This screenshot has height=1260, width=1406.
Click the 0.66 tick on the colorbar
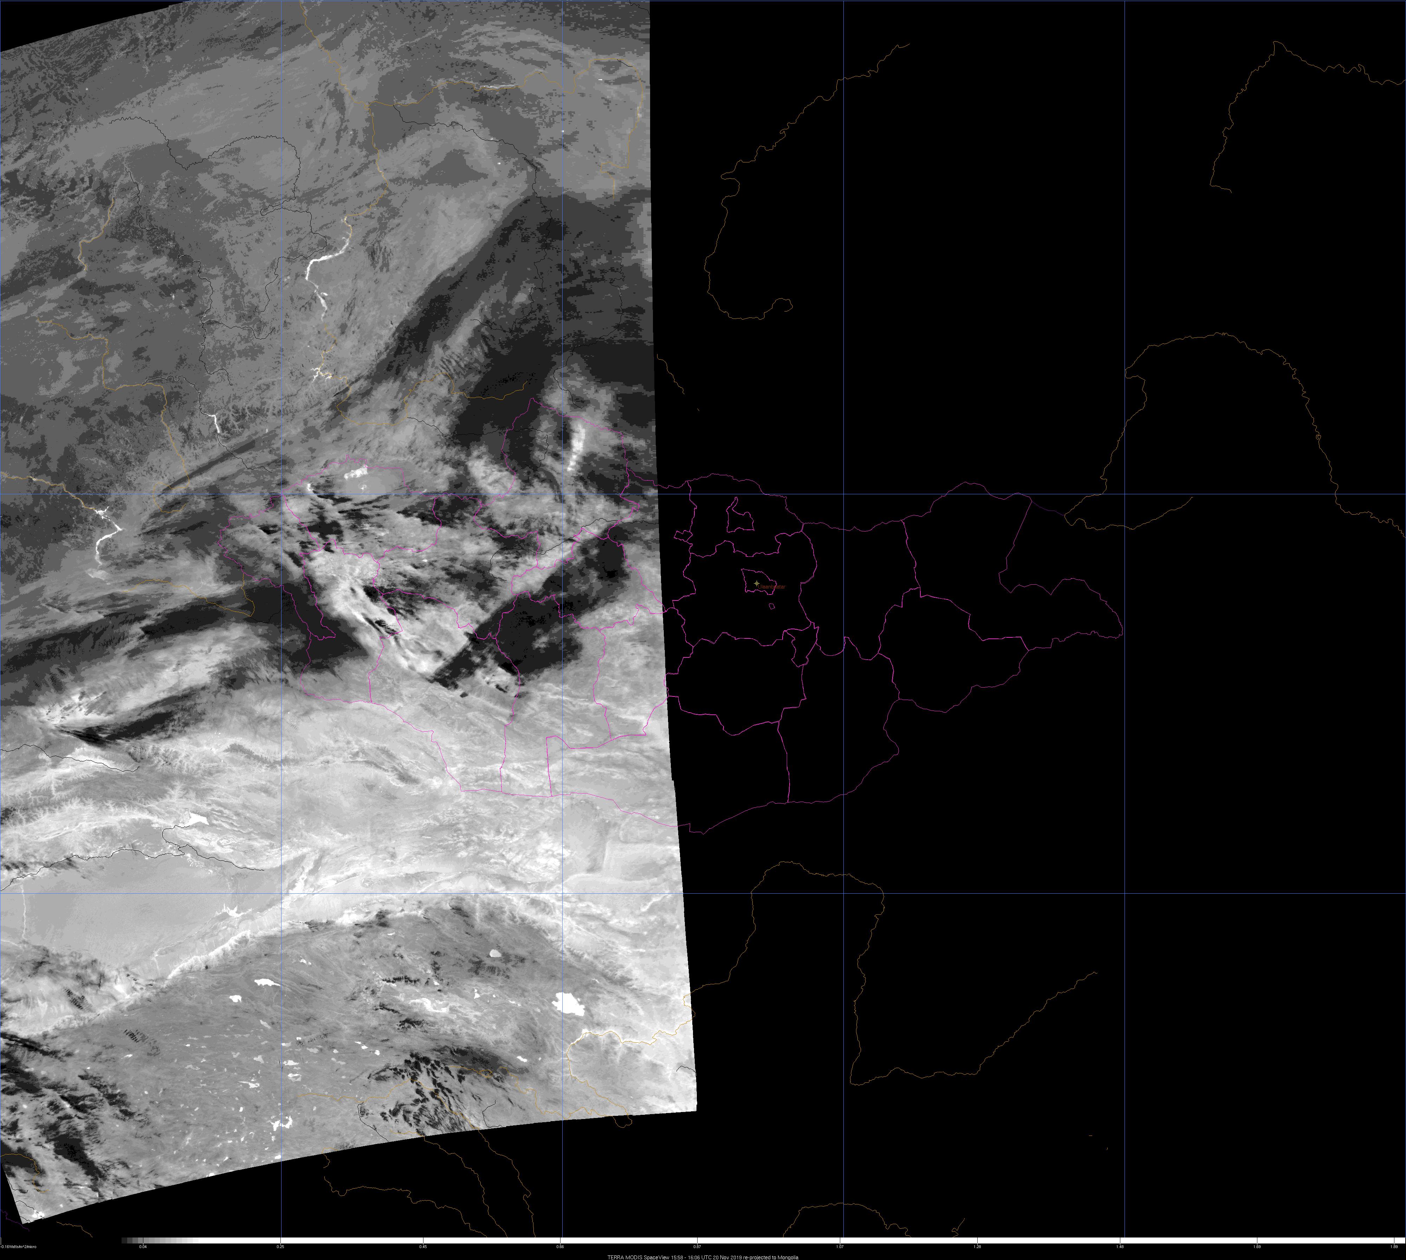[x=561, y=1247]
